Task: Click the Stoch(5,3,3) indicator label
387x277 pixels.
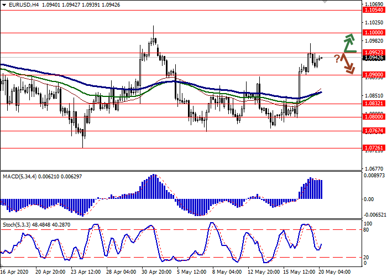Action: tap(17, 224)
